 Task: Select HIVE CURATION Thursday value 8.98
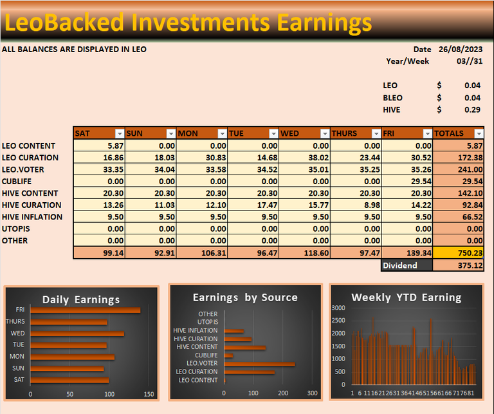(356, 205)
